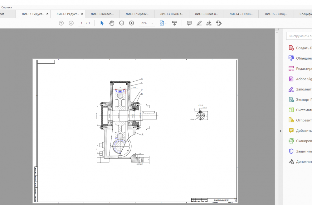The image size is (312, 205).
Task: Go to previous page using up arrow
Action: 61,23
